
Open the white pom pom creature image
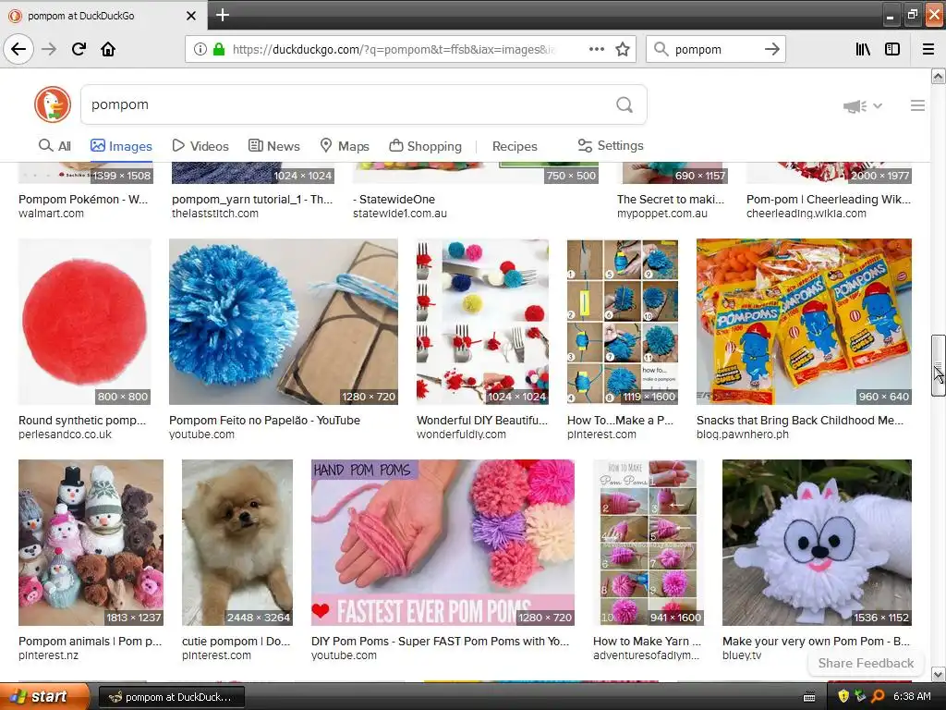coord(817,542)
